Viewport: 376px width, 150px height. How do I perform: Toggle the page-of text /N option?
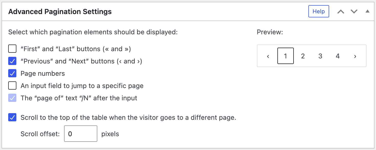12,98
